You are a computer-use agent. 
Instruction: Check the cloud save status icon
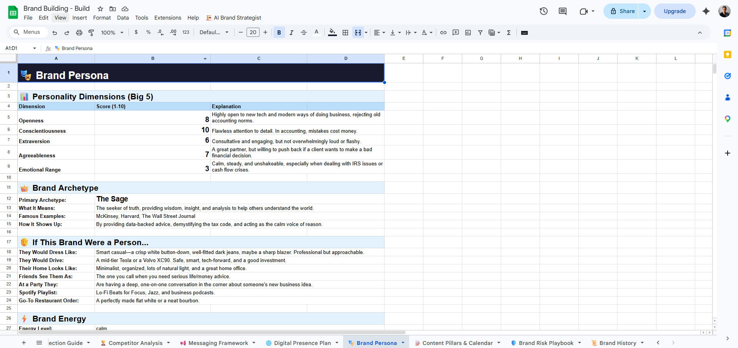coord(125,9)
